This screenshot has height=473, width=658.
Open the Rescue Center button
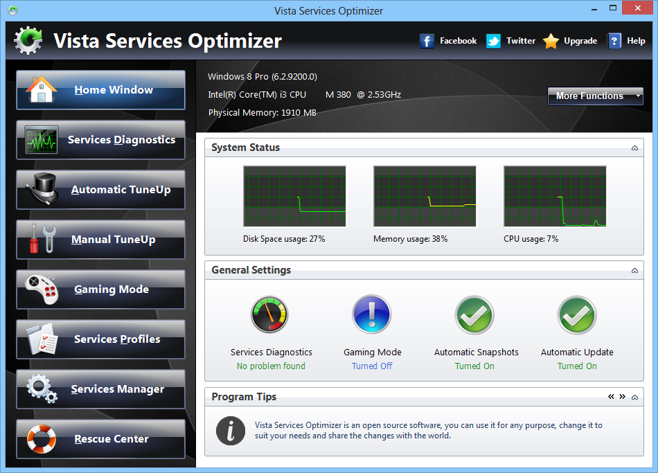100,439
